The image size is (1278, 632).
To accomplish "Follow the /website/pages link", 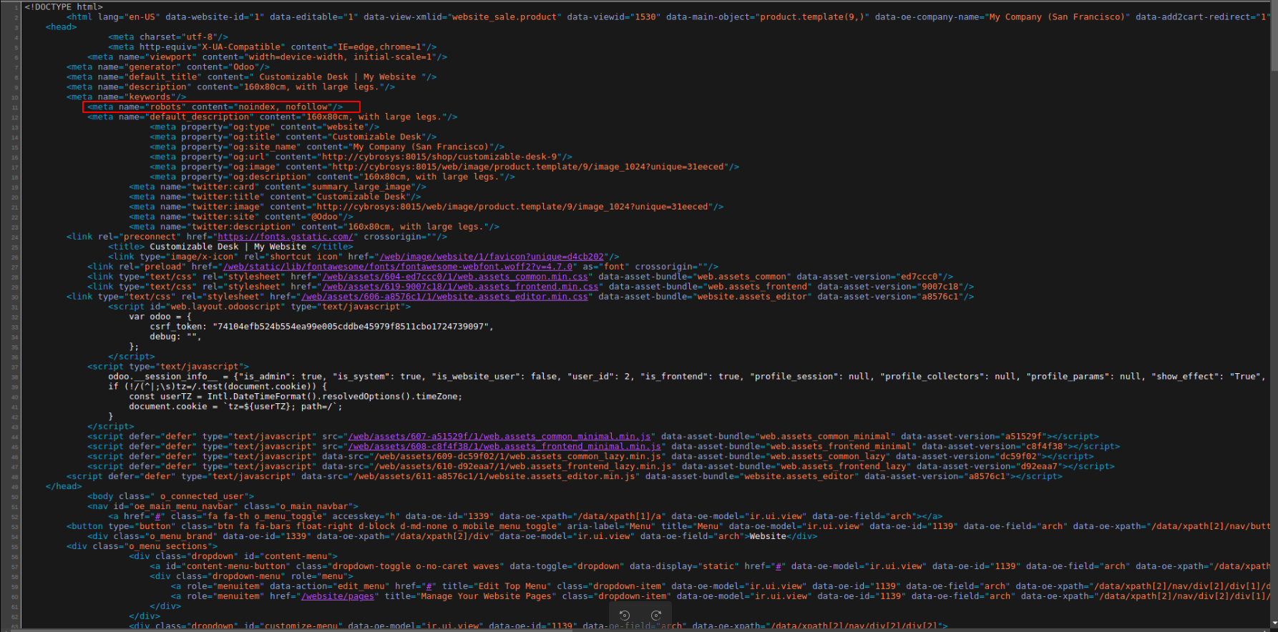I will (x=338, y=596).
